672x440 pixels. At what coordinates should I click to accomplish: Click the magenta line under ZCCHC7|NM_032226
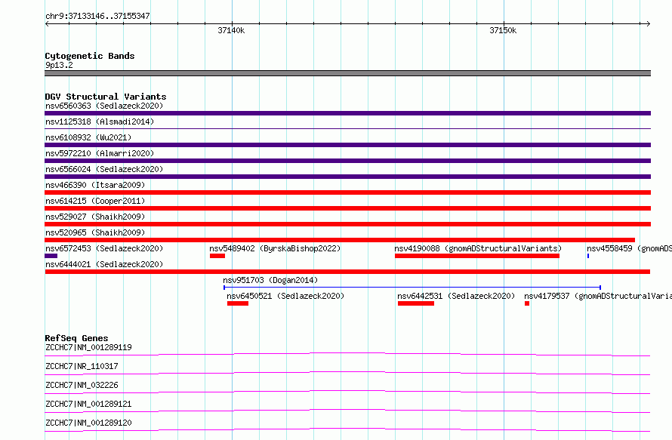click(347, 392)
